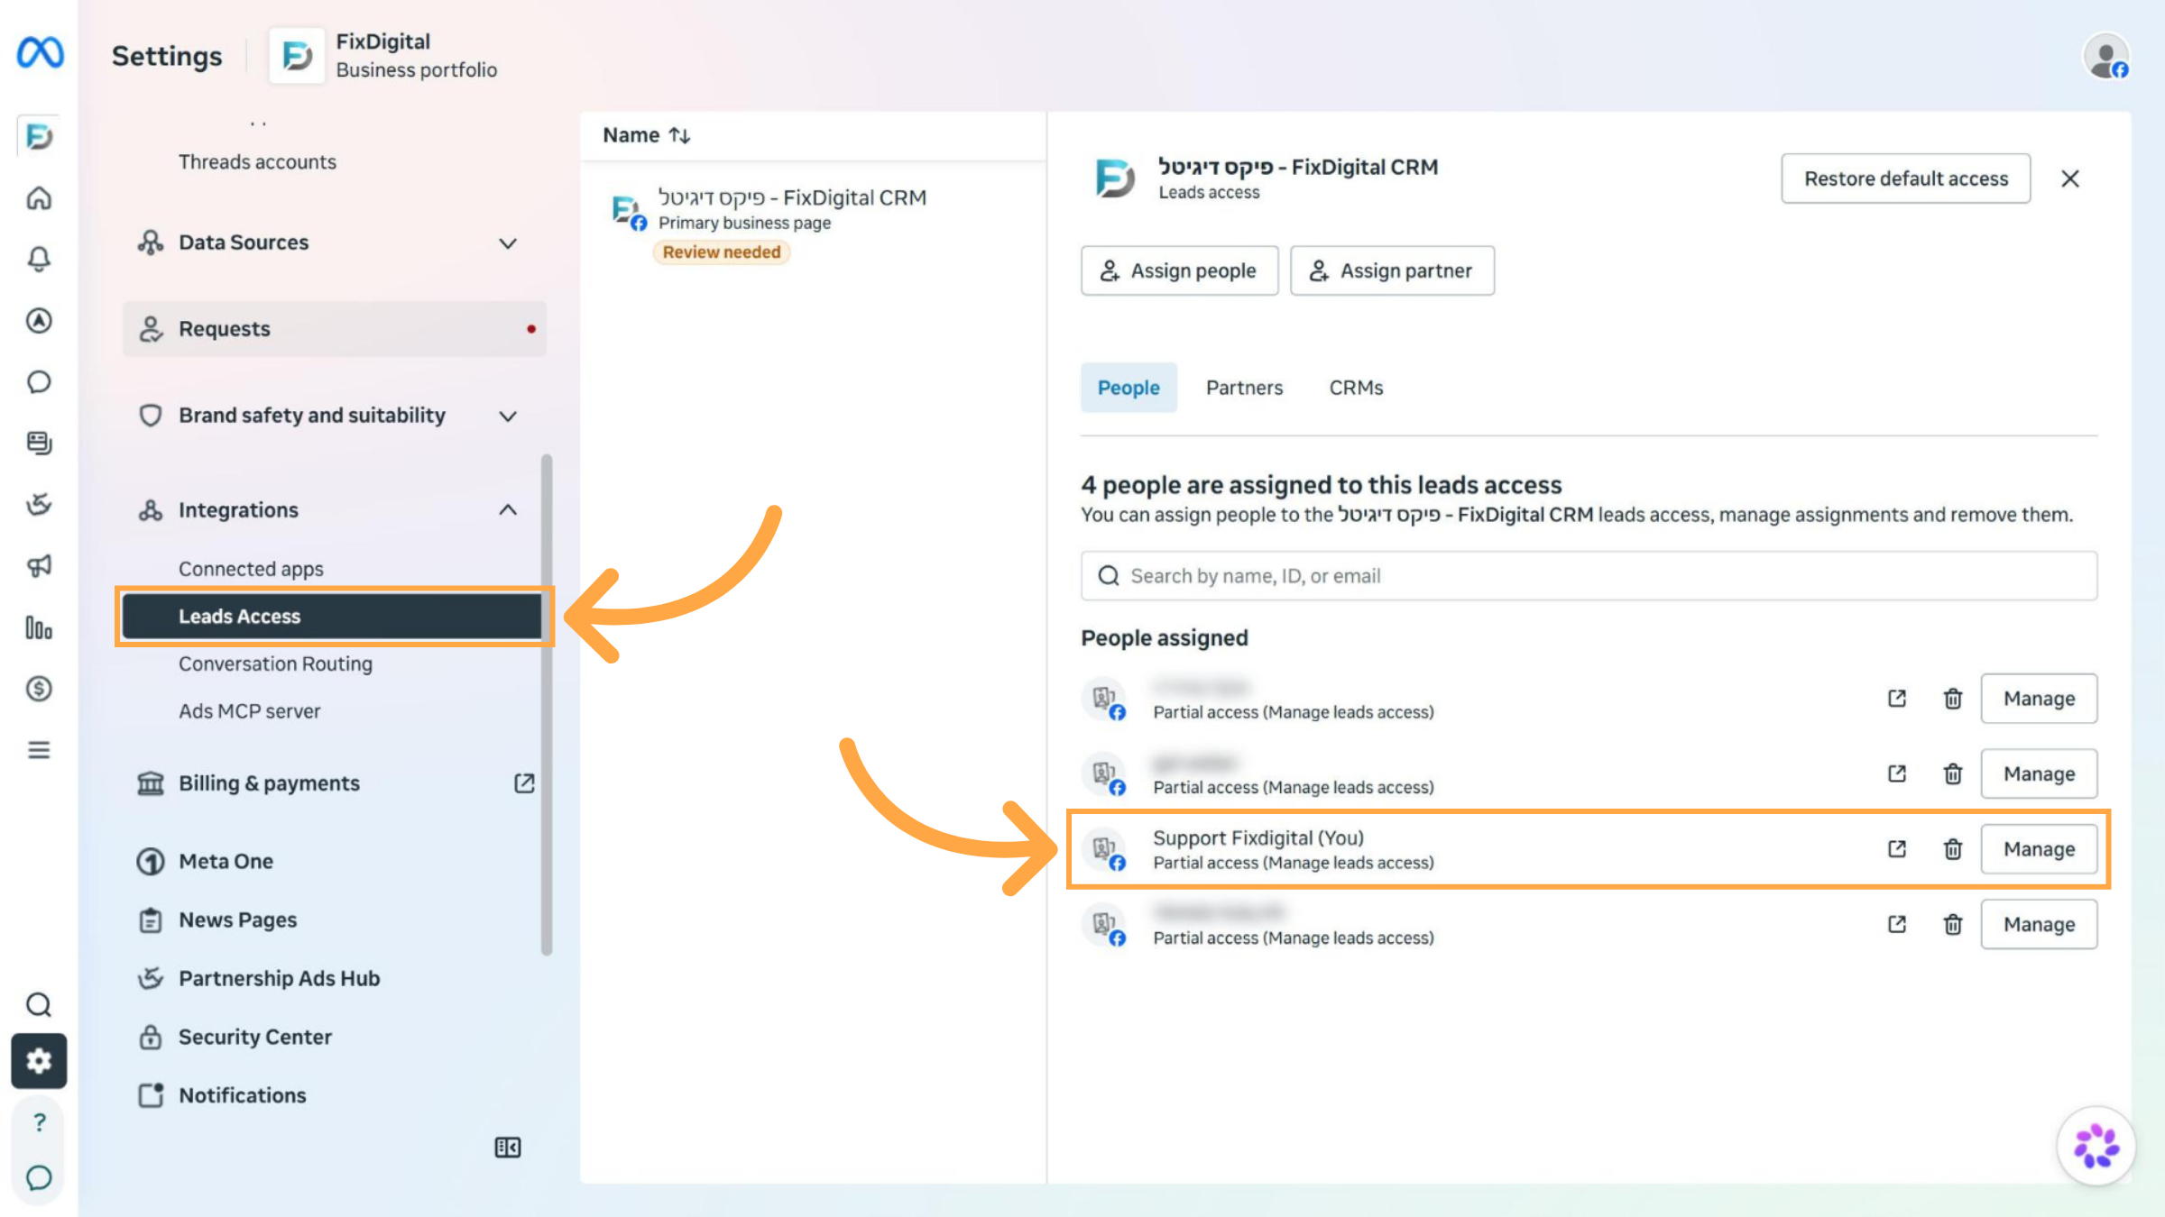Select FixDigital CRM primary business page row
This screenshot has width=2165, height=1217.
coord(812,223)
